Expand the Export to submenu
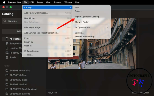 coord(70,42)
